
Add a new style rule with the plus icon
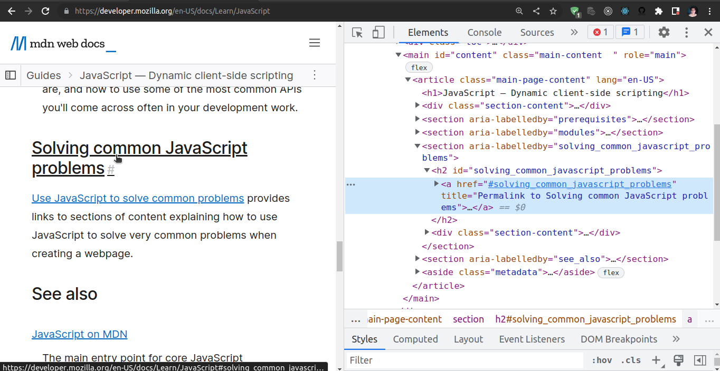[x=656, y=360]
